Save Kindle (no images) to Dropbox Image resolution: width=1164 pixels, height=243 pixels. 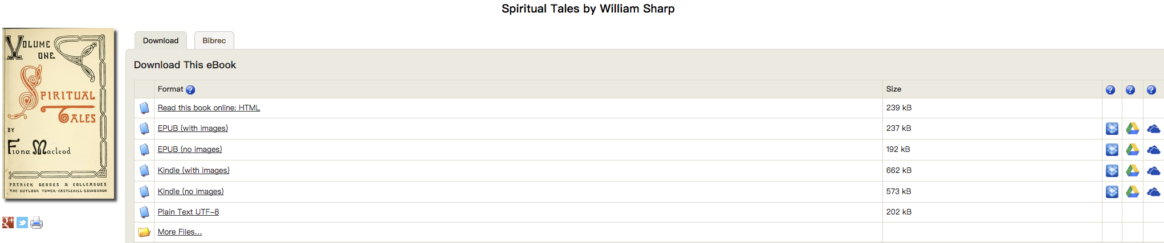coord(1112,192)
